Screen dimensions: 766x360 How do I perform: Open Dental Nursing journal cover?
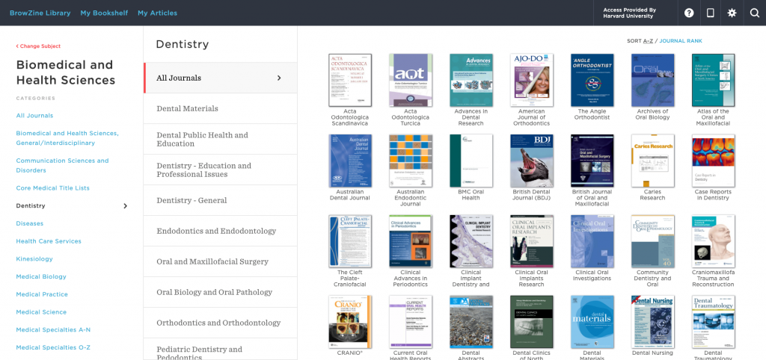pyautogui.click(x=653, y=322)
